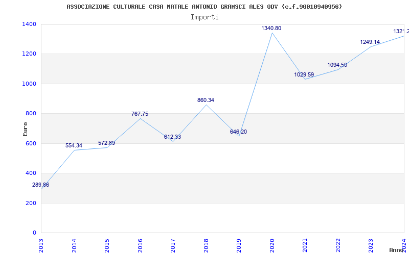This screenshot has width=409, height=255.
Task: Select the 1249.14 data label
Action: point(370,42)
